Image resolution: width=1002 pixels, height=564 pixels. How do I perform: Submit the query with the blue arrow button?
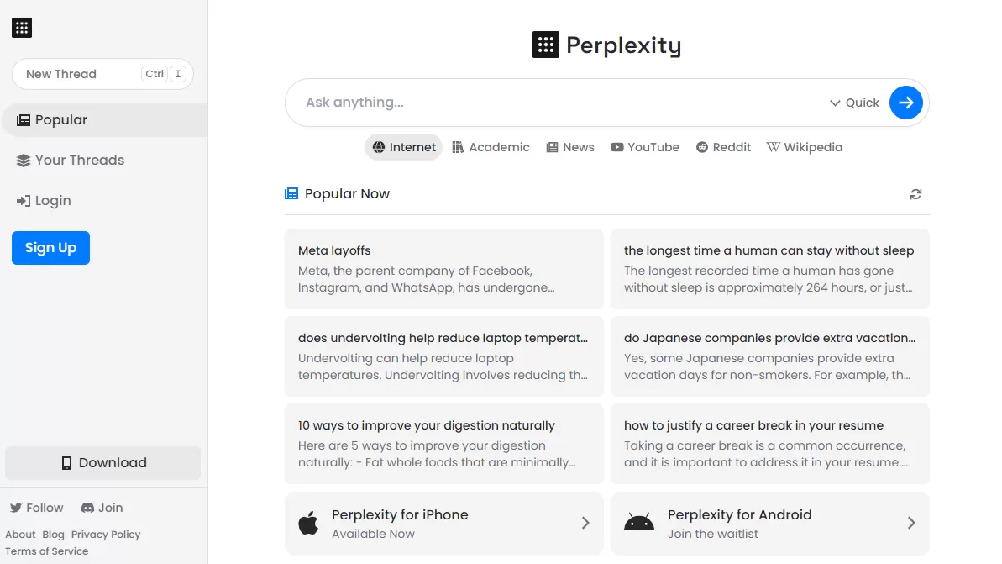[905, 103]
